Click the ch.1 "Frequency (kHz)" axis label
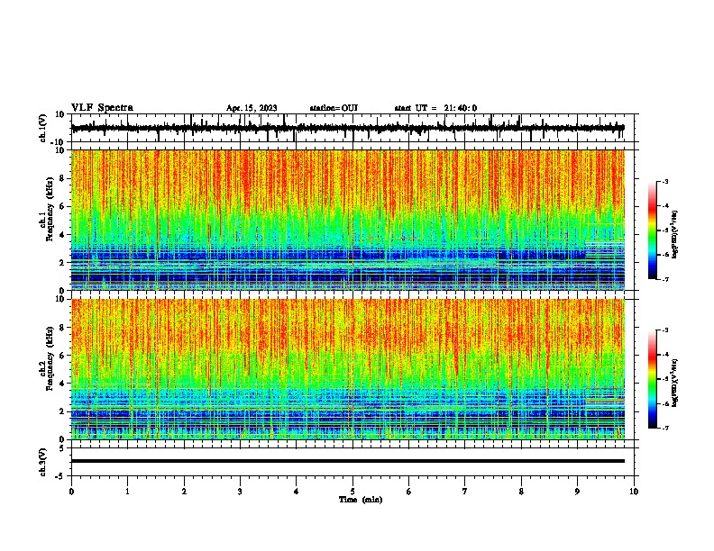The width and height of the screenshot is (714, 551). click(x=50, y=209)
